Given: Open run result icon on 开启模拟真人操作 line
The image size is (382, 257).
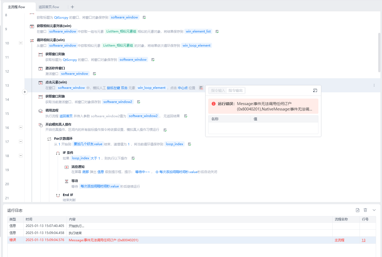Looking at the screenshot, I should pyautogui.click(x=165, y=130).
